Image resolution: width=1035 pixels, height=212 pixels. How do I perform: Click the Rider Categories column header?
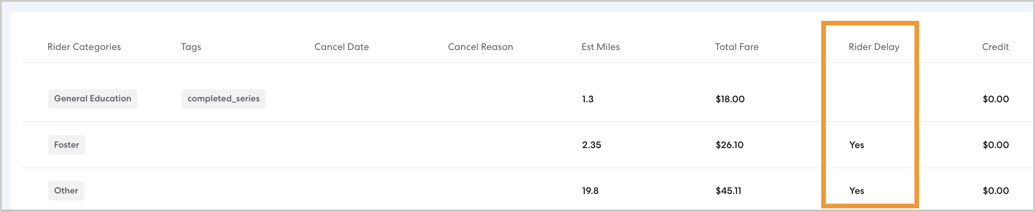click(84, 47)
